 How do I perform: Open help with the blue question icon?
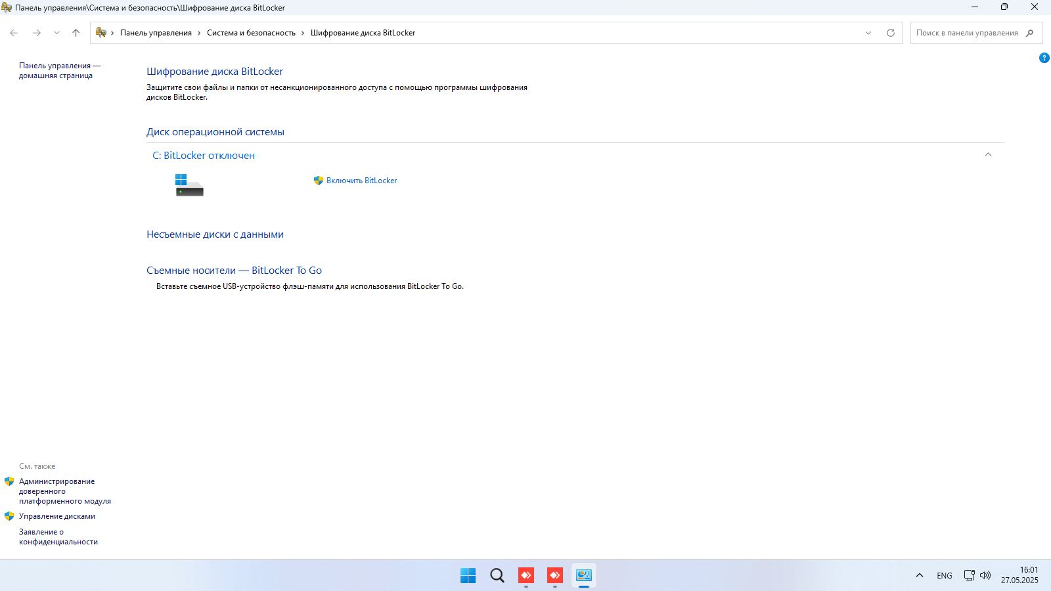1044,58
